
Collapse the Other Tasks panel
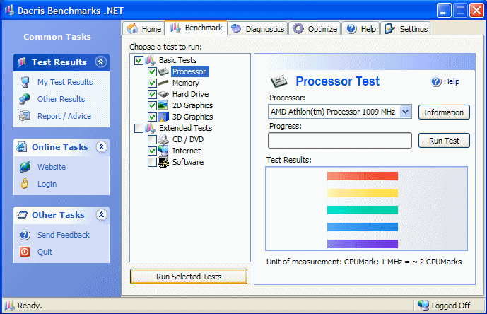pos(101,214)
